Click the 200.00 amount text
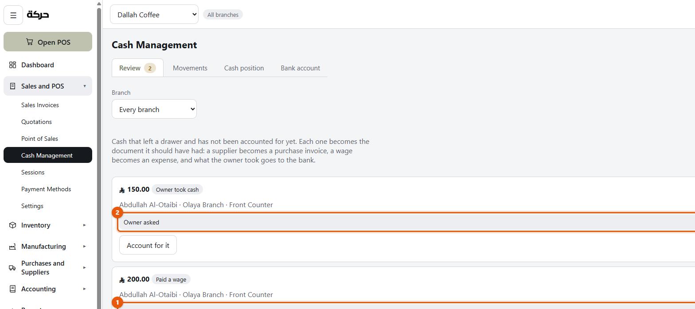Screen dimensions: 695x309 click(x=138, y=279)
